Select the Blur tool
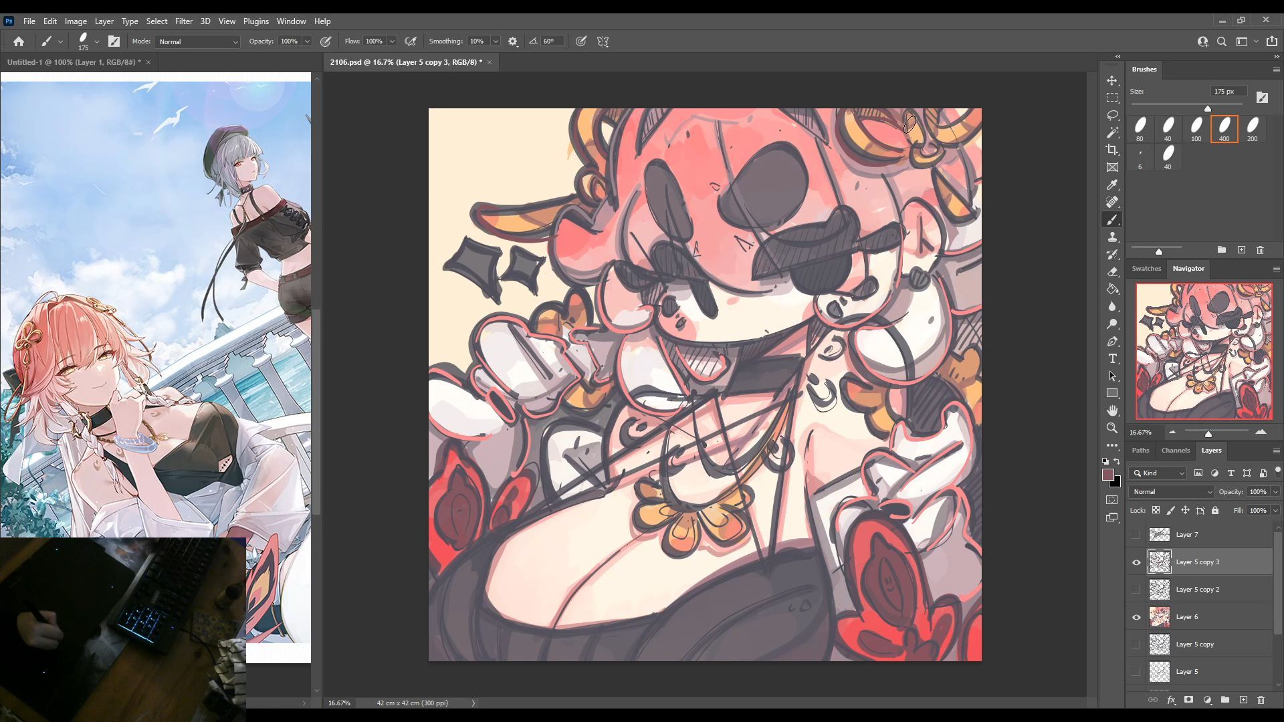This screenshot has width=1284, height=722. pyautogui.click(x=1112, y=306)
